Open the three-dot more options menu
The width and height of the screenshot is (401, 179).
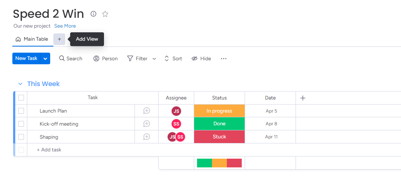click(224, 58)
